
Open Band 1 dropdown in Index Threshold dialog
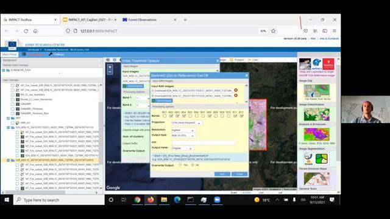pyautogui.click(x=143, y=99)
